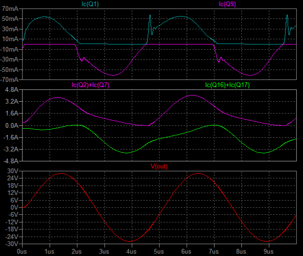Click the 9us time axis label

point(269,251)
